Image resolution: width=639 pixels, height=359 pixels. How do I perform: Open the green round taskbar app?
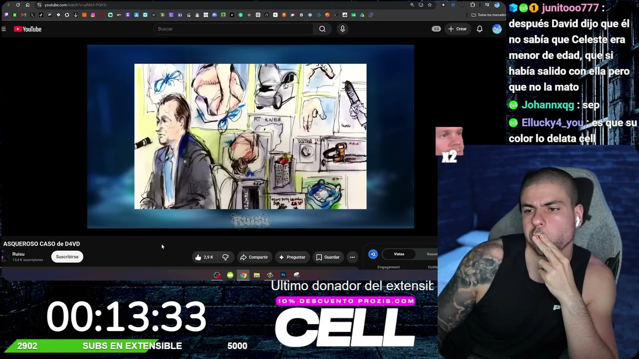[230, 275]
